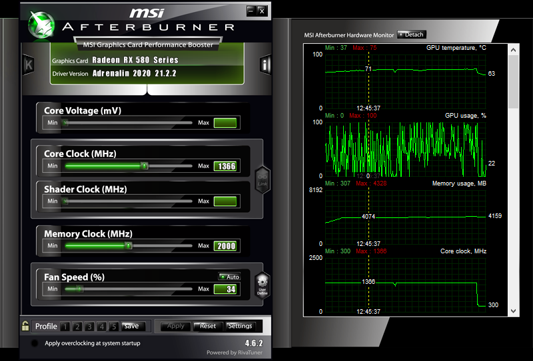Click the Adrenalin 2020 21.2.2 driver text
The width and height of the screenshot is (533, 361).
(x=135, y=73)
